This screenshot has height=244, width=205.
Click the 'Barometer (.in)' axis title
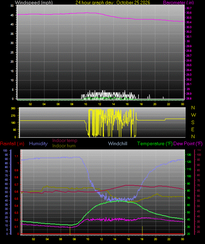pos(178,2)
